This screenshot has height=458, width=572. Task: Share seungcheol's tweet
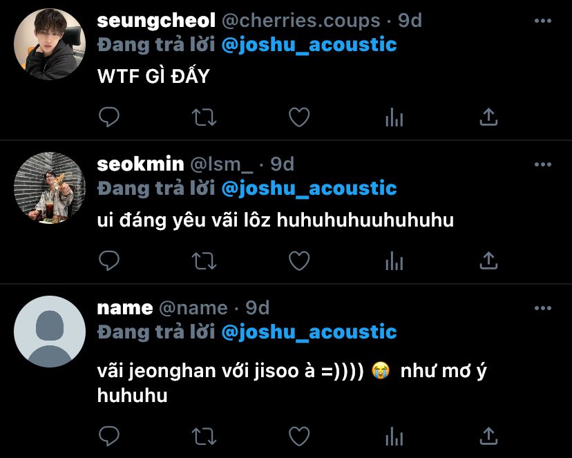click(488, 117)
